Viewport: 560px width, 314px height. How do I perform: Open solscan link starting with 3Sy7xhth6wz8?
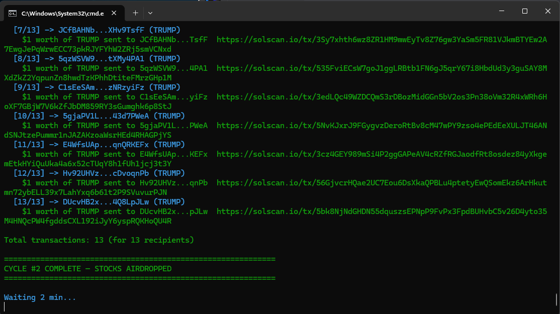click(382, 40)
